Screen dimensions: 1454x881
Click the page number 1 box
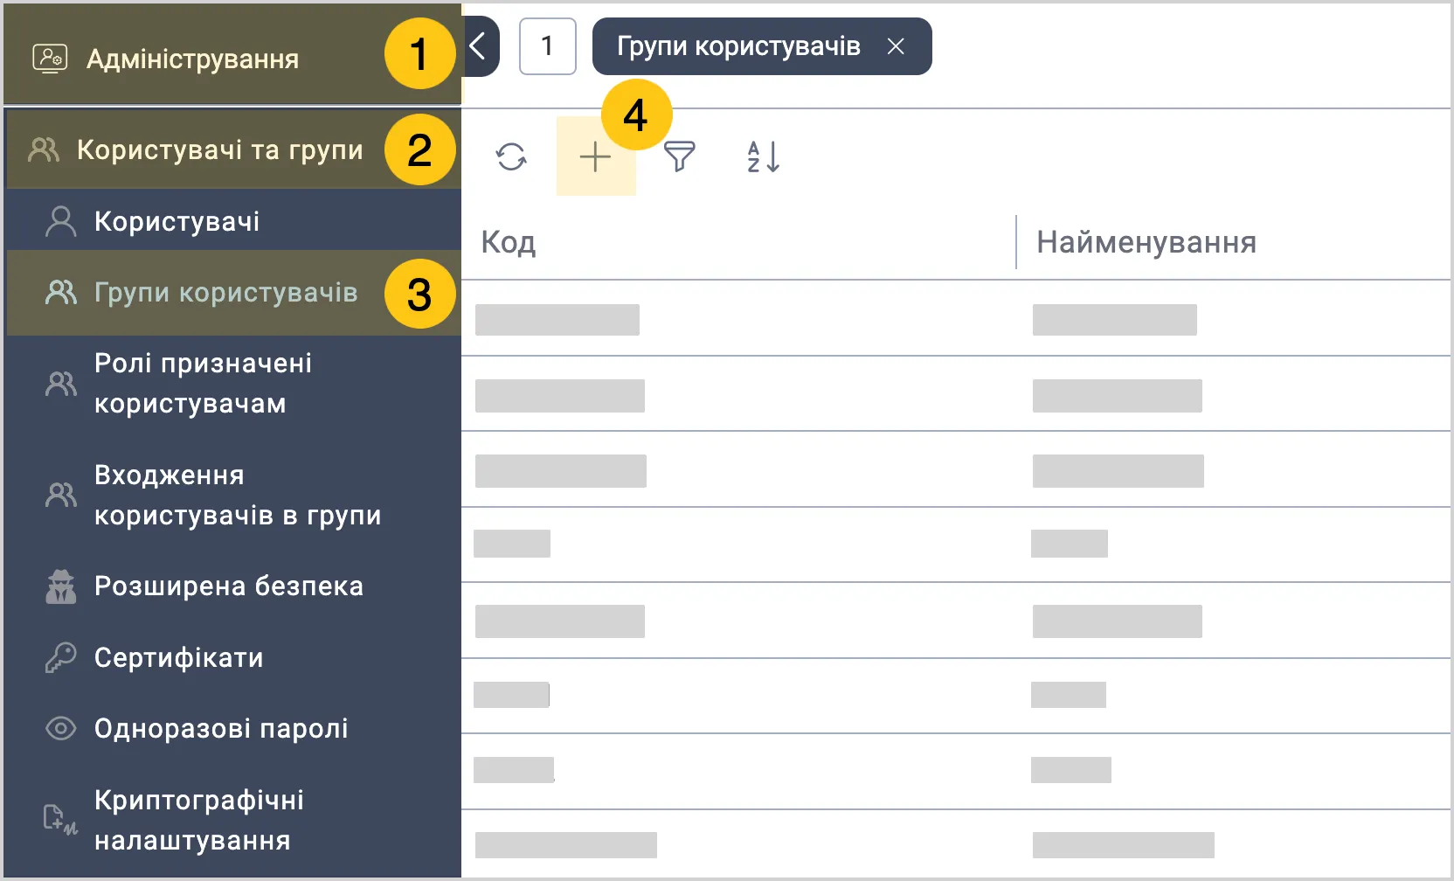point(548,46)
